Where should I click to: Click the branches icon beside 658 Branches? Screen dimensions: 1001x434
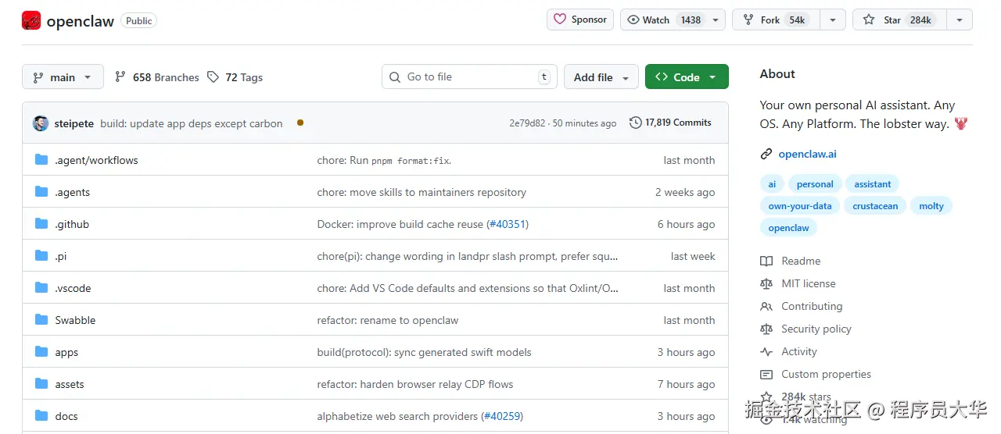point(120,77)
